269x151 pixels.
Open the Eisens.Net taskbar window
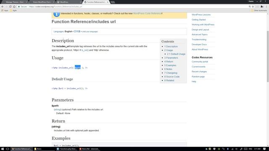[89, 149]
